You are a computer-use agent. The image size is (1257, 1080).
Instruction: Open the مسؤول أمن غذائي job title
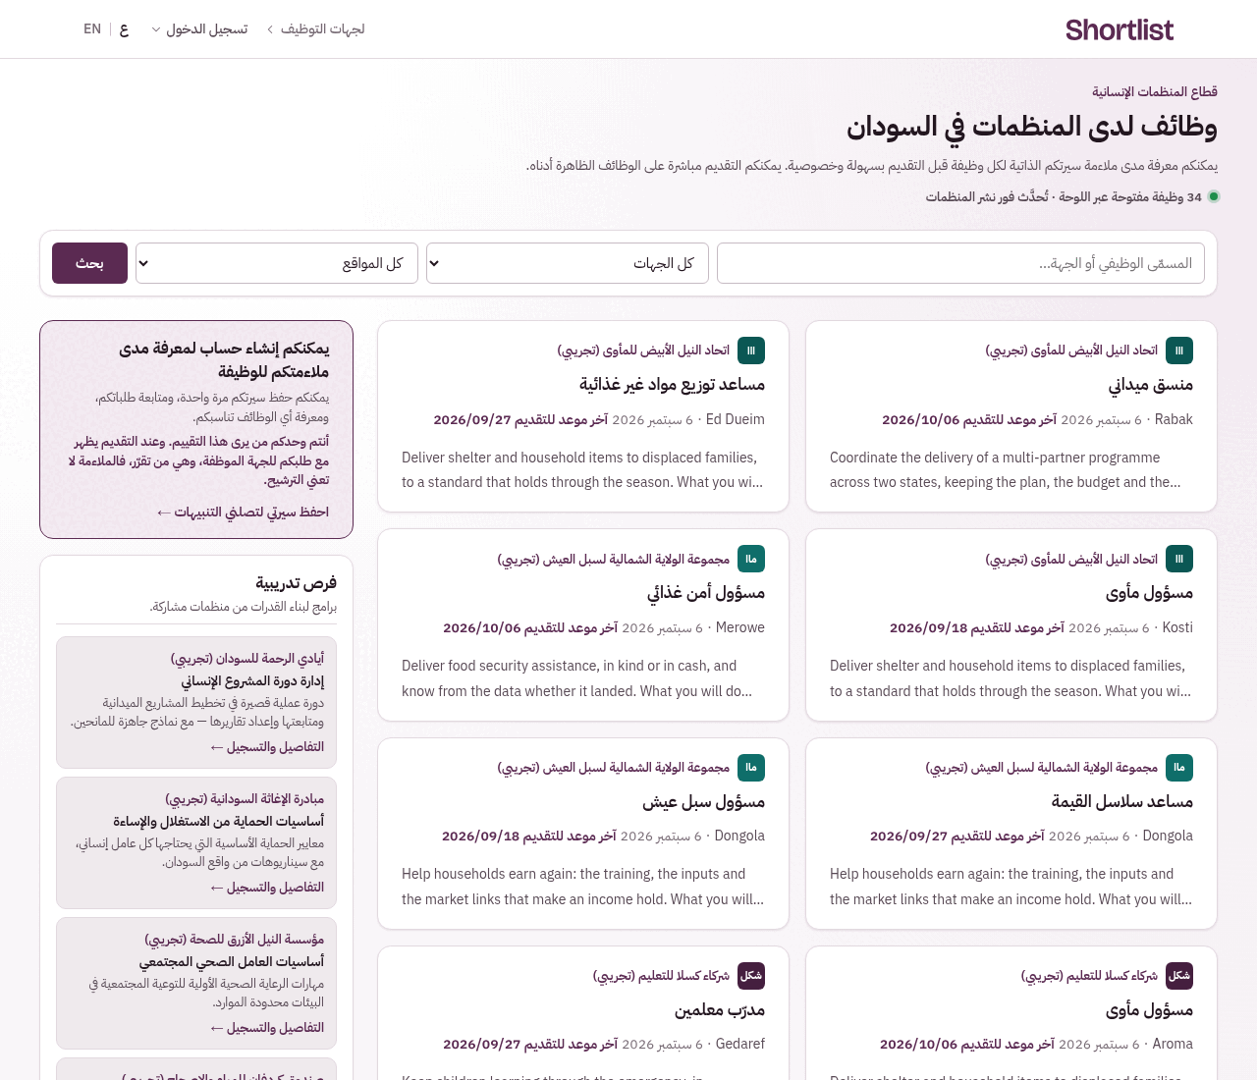[x=706, y=593]
